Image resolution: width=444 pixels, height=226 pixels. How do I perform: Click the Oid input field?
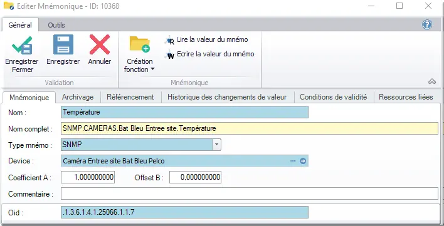(x=184, y=212)
